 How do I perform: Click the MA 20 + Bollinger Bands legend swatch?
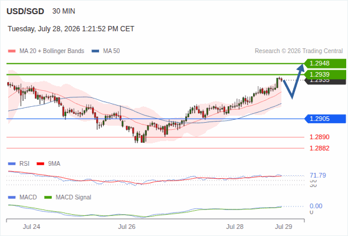(x=12, y=51)
